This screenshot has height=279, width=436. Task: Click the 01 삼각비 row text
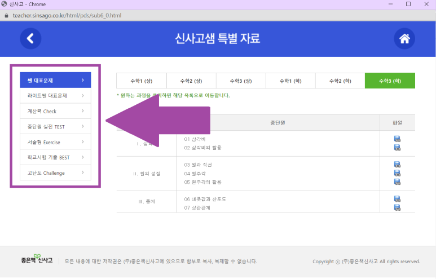195,139
